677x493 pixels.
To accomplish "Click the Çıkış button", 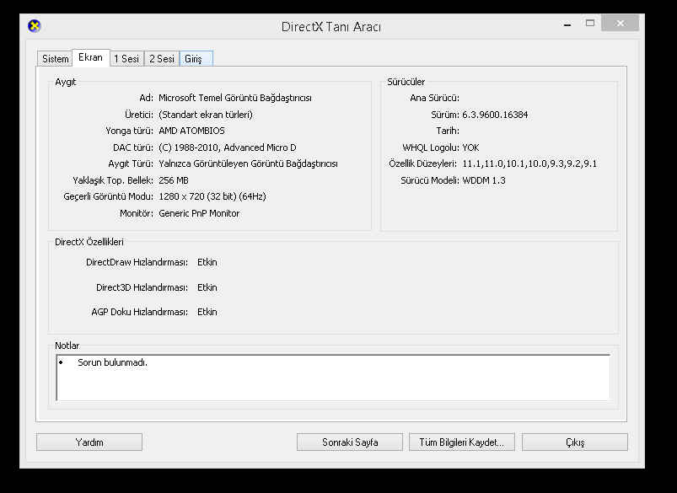I will tap(575, 442).
